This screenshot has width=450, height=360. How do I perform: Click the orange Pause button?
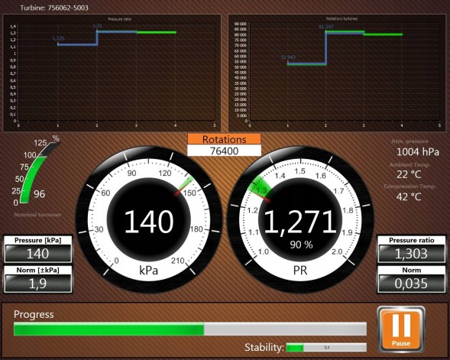coord(400,329)
